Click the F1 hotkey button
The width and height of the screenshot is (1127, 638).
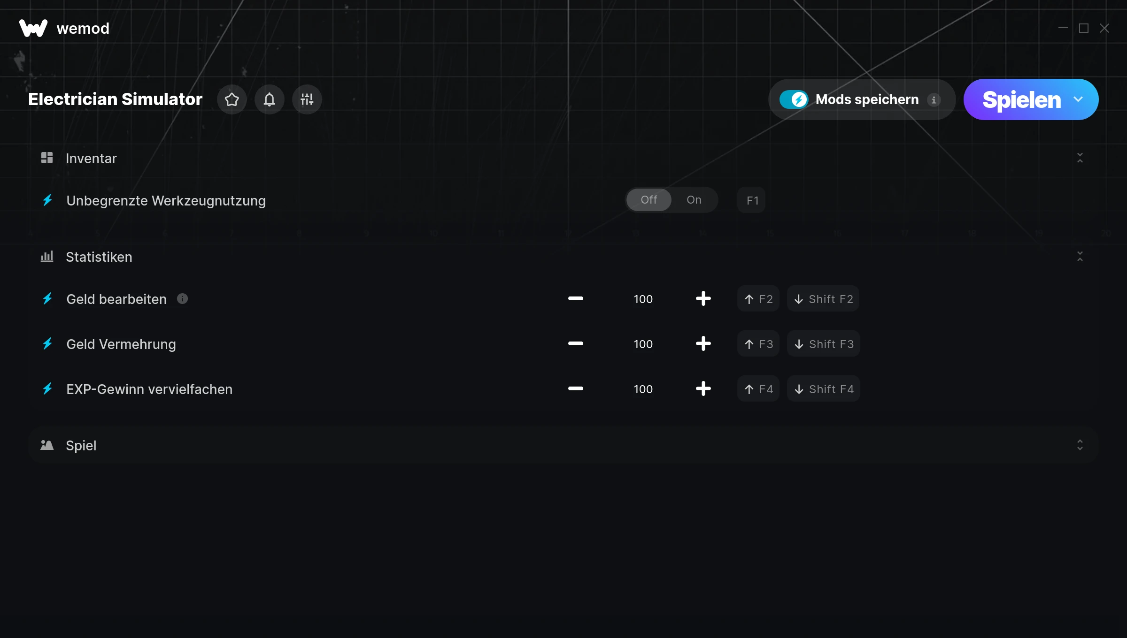click(752, 200)
